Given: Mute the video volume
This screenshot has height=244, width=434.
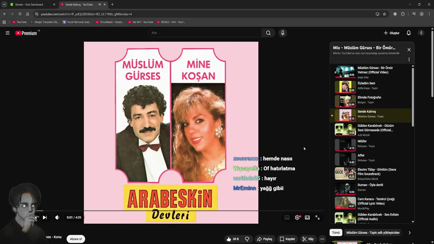Looking at the screenshot, I should (x=57, y=218).
